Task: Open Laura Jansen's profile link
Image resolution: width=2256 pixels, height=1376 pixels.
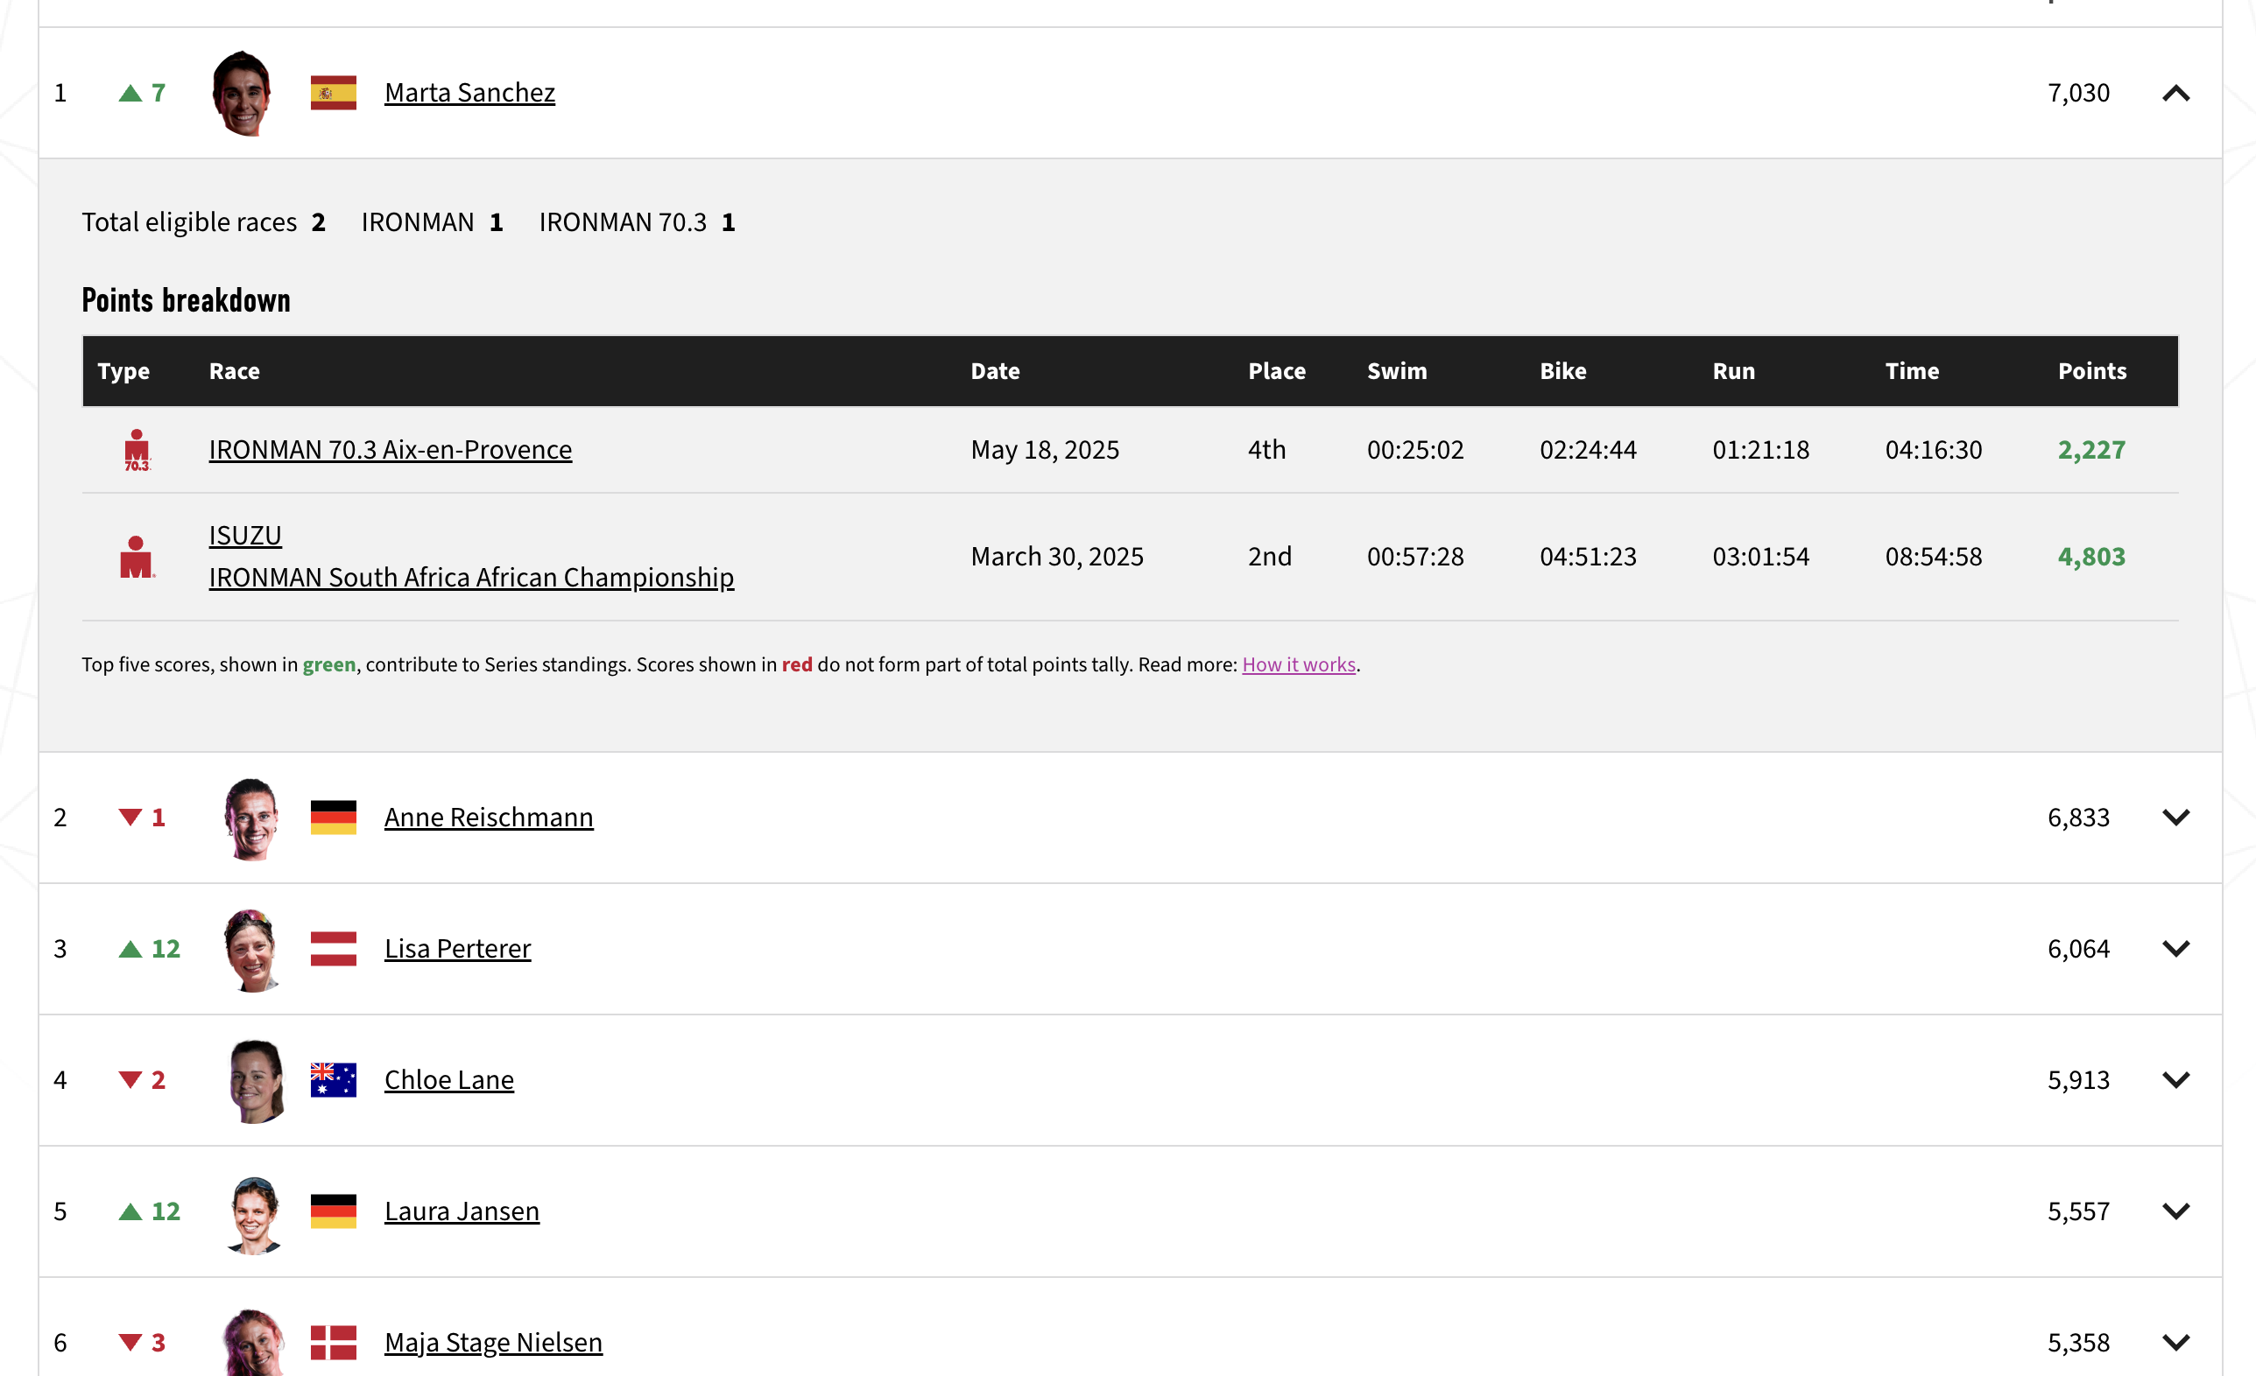Action: [x=462, y=1211]
